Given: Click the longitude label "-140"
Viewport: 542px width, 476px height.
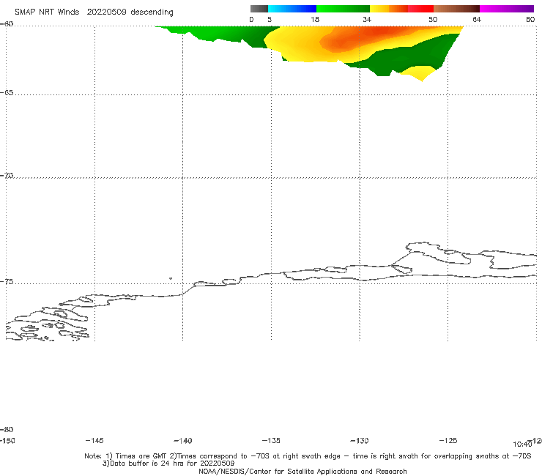Looking at the screenshot, I should pos(183,440).
